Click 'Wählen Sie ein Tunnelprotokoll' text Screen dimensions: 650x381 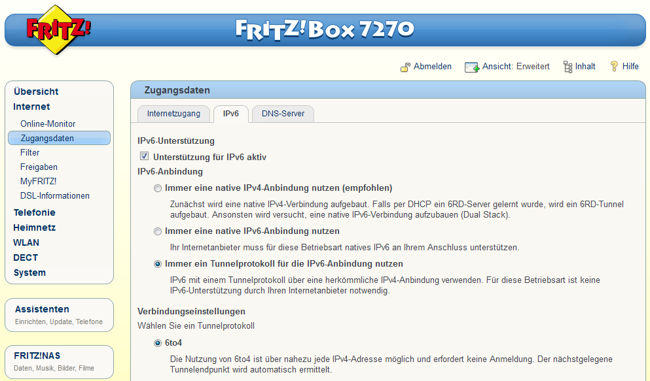point(196,326)
